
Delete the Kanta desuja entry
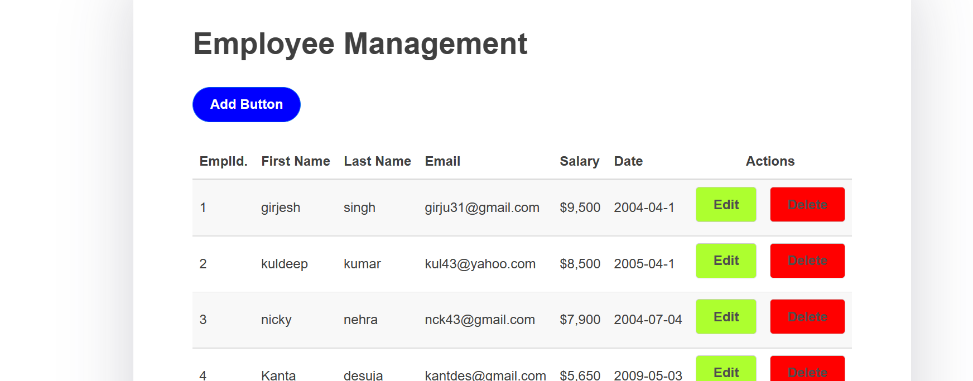pyautogui.click(x=807, y=369)
